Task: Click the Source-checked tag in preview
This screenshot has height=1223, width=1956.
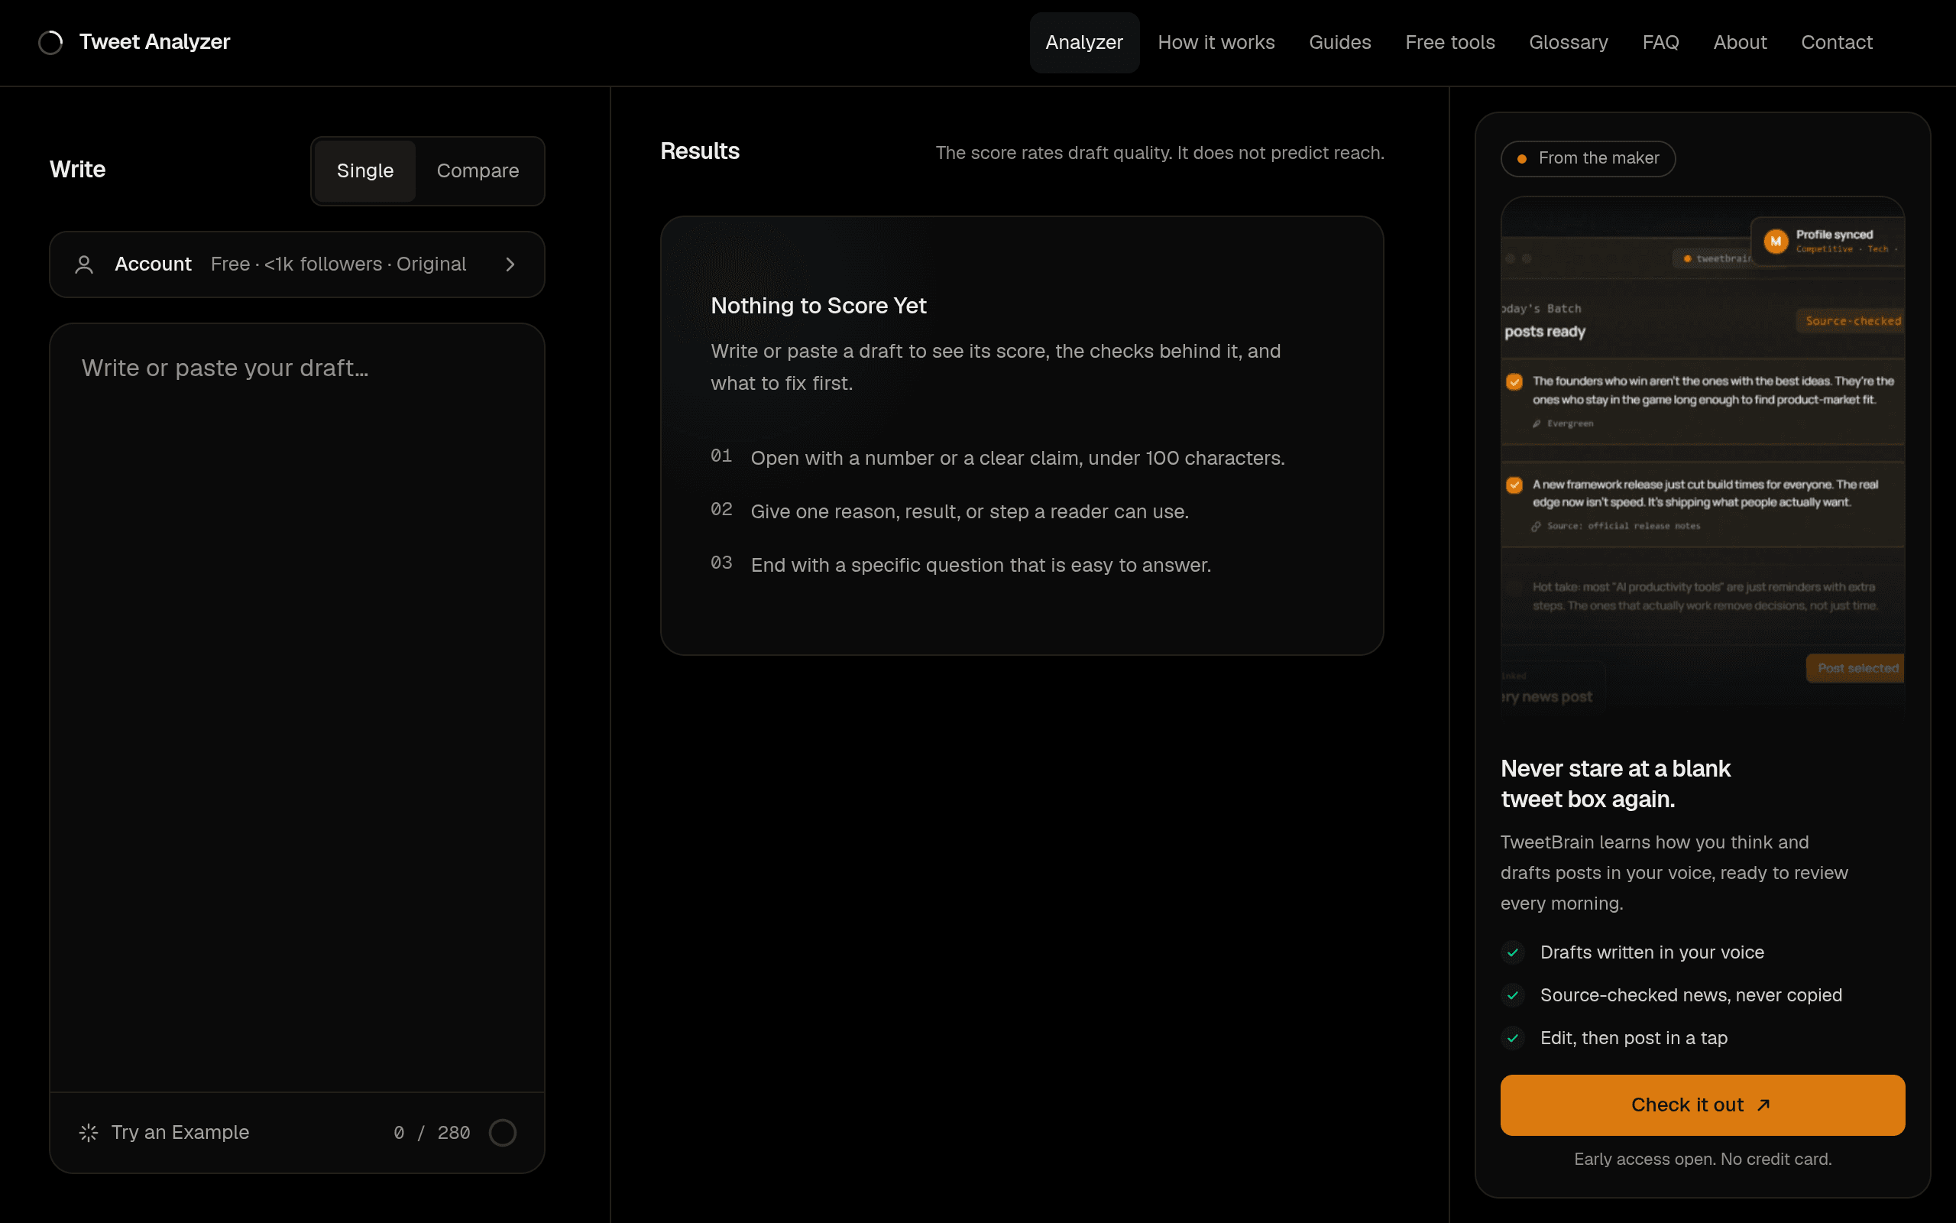Action: click(1851, 321)
